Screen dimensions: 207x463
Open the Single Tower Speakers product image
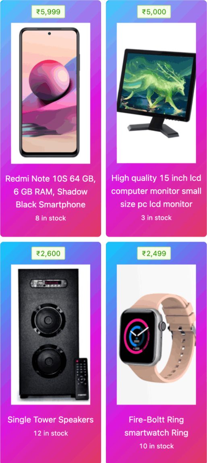(x=51, y=335)
